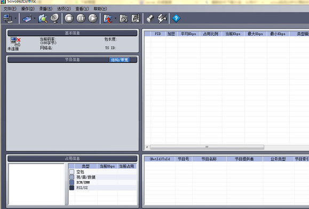The image size is (309, 209).
Task: Click the 最小Kbps column header
Action: tap(278, 34)
